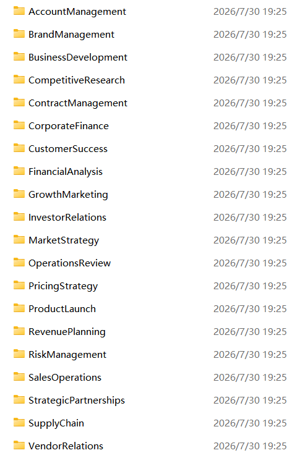Click the RevenuePlanning folder name

(67, 332)
